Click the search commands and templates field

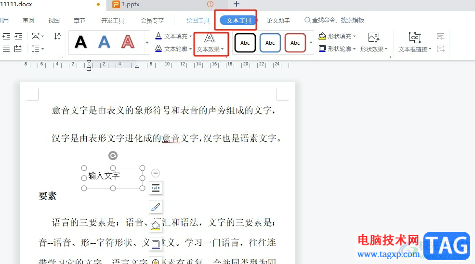(334, 20)
